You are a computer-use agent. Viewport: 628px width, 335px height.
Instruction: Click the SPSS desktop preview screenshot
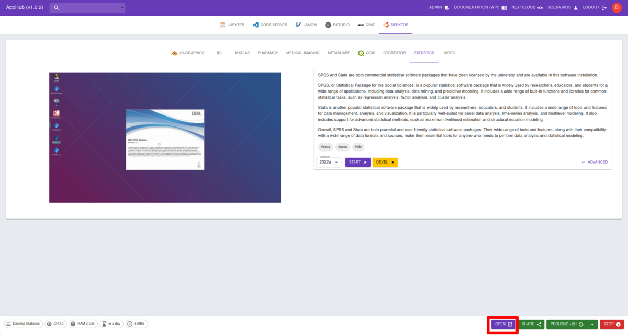pyautogui.click(x=165, y=137)
